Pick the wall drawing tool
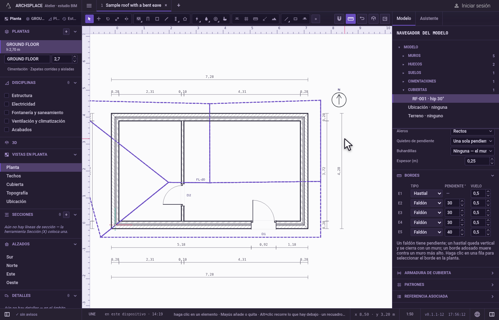 tap(139, 19)
